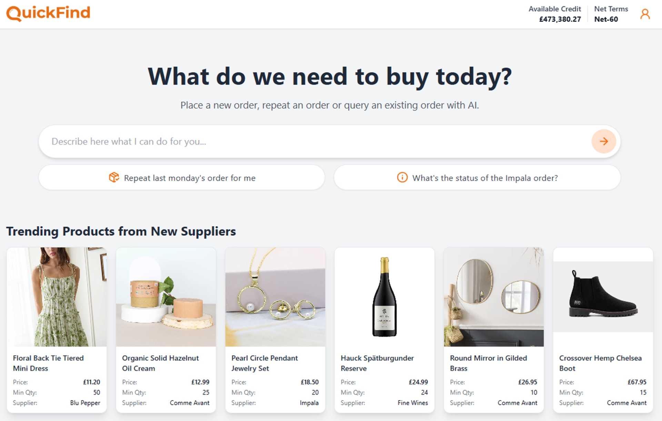Viewport: 662px width, 421px height.
Task: Select the Floral Back Tie Tiered Mini Dress image
Action: point(57,296)
